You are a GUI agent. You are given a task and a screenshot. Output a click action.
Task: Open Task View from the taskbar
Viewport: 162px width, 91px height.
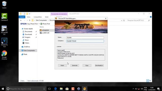[49, 89]
